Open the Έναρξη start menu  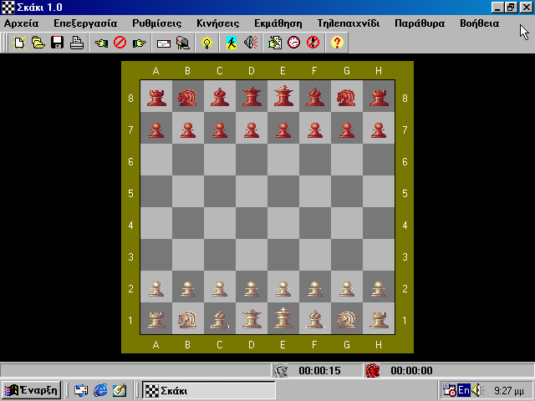(x=31, y=390)
